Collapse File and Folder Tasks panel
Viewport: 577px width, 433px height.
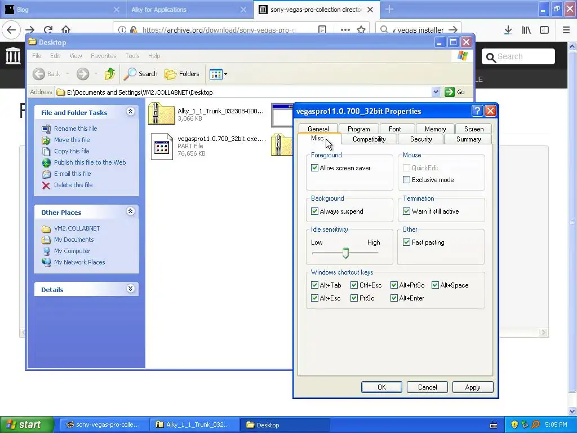pyautogui.click(x=130, y=112)
